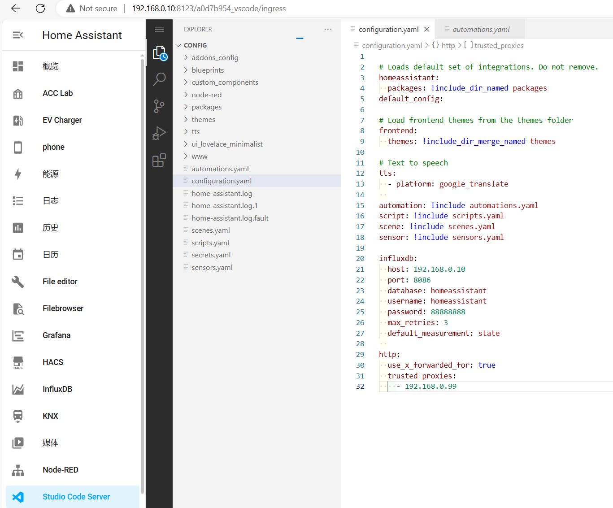Open Node-RED sitemap icon
The width and height of the screenshot is (613, 508).
tap(18, 470)
